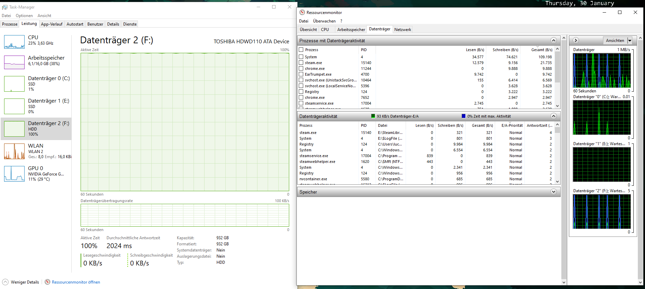Viewport: 645px width, 289px height.
Task: Tick the steam.exe process checkbox
Action: click(301, 62)
